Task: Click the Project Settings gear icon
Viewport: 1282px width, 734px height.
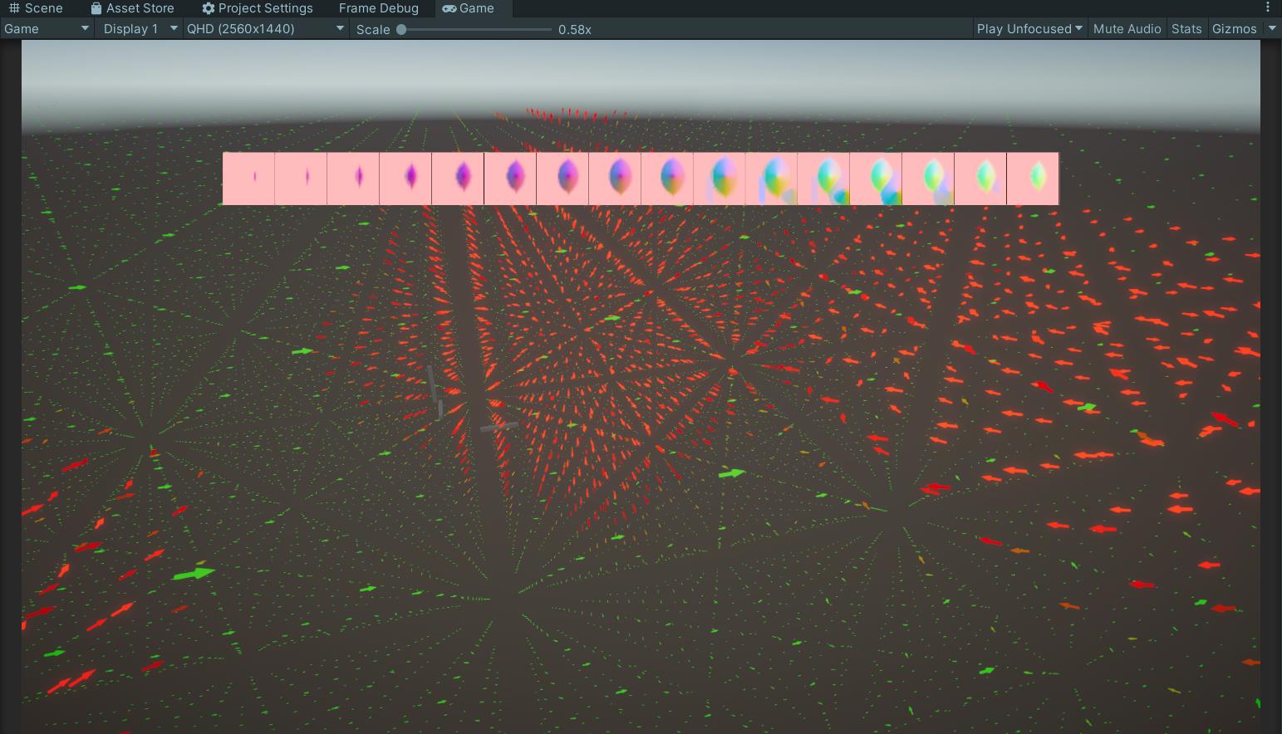Action: [209, 8]
